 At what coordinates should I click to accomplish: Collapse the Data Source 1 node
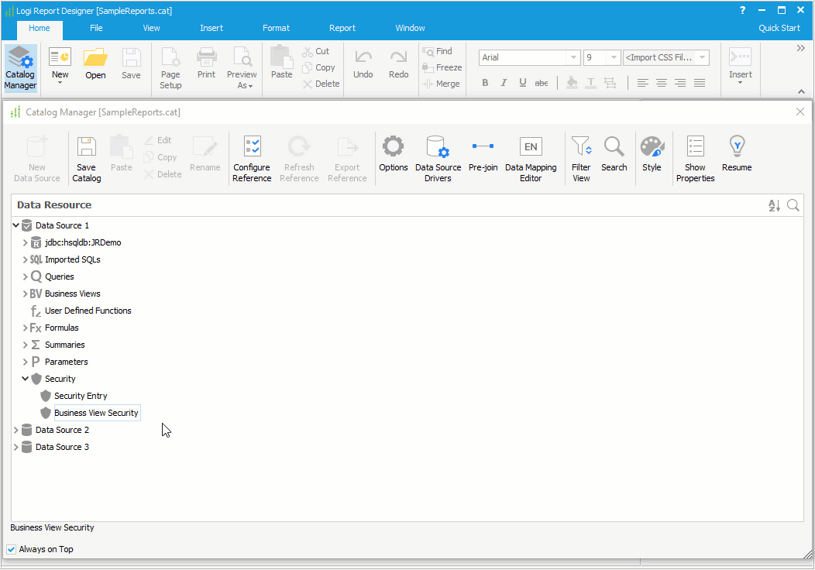click(x=16, y=225)
